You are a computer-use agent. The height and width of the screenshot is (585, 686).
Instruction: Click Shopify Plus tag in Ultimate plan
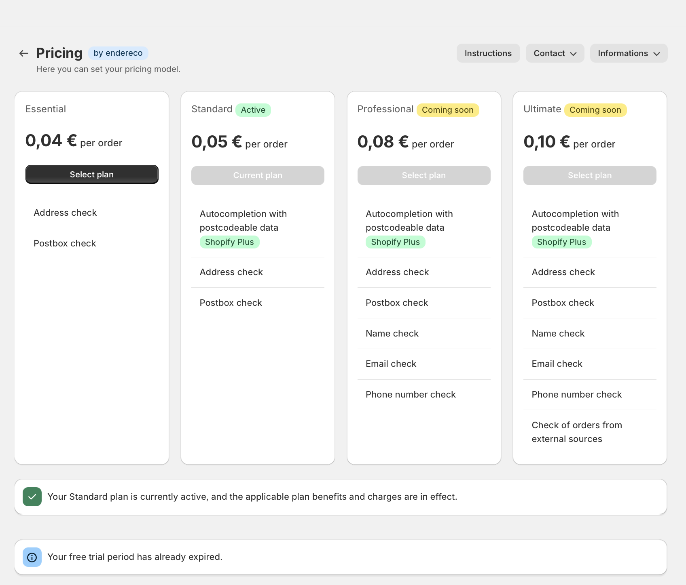click(561, 242)
